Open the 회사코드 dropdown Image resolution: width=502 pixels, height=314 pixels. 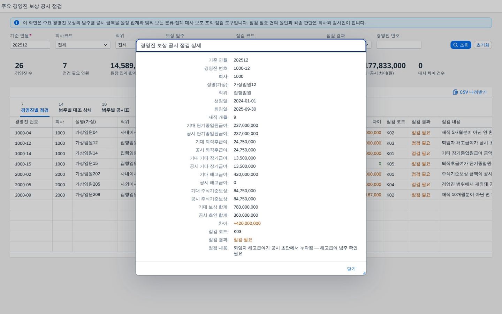pyautogui.click(x=83, y=45)
